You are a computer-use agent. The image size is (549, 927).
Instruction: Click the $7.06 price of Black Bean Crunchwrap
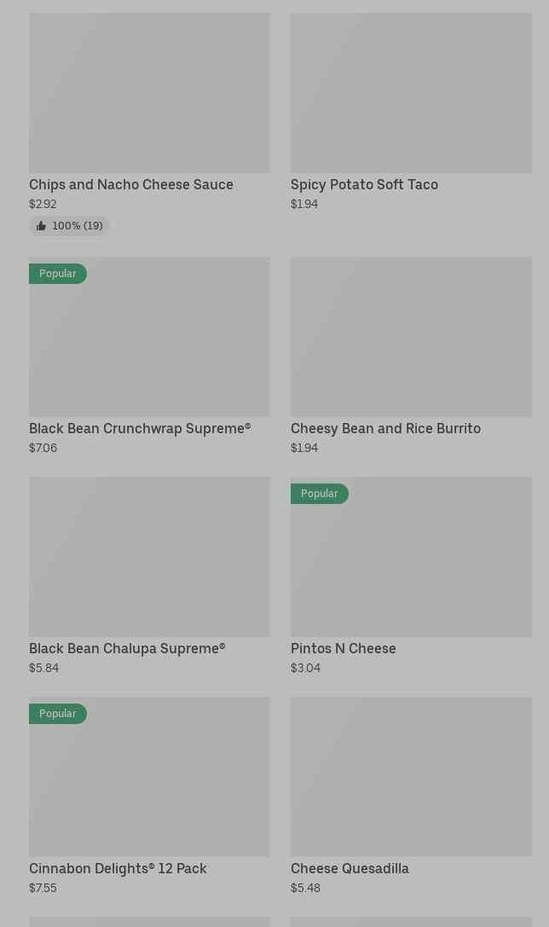coord(43,448)
